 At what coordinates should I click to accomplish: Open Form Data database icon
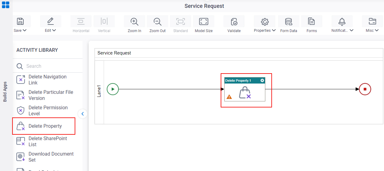(x=289, y=22)
